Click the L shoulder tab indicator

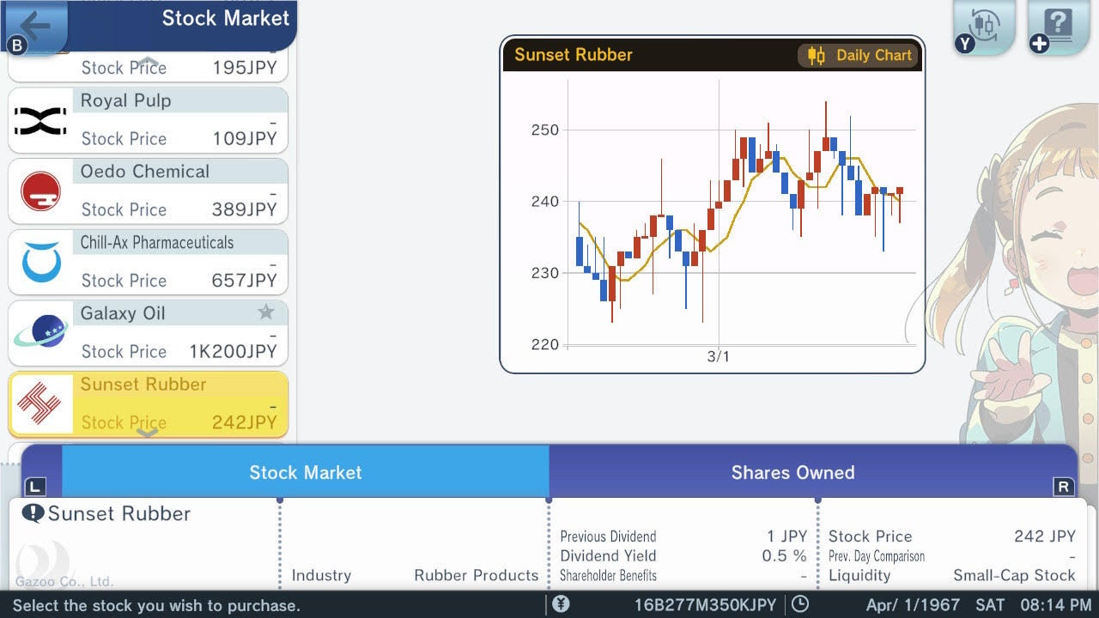point(34,487)
